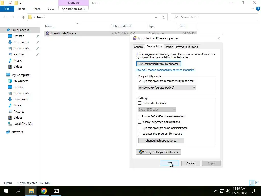
Task: Open the 8-bit (256) color dropdown
Action: 157,109
